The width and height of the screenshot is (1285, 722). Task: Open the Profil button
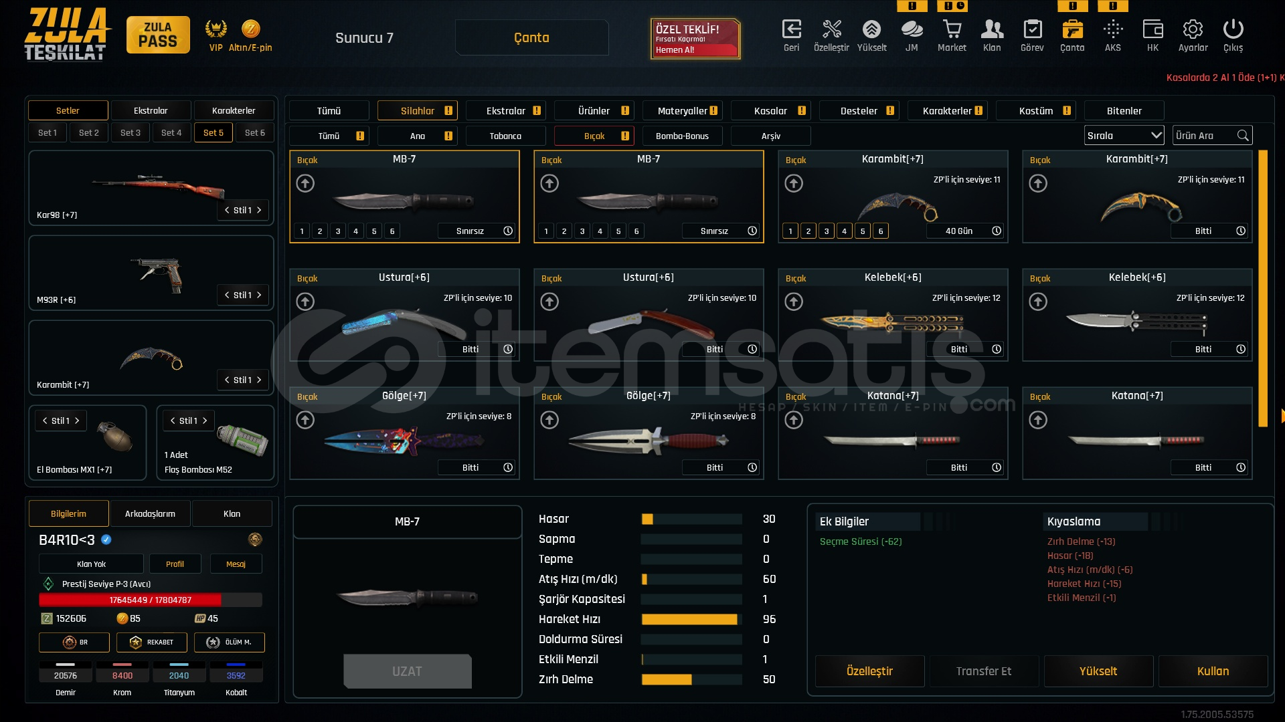click(175, 564)
